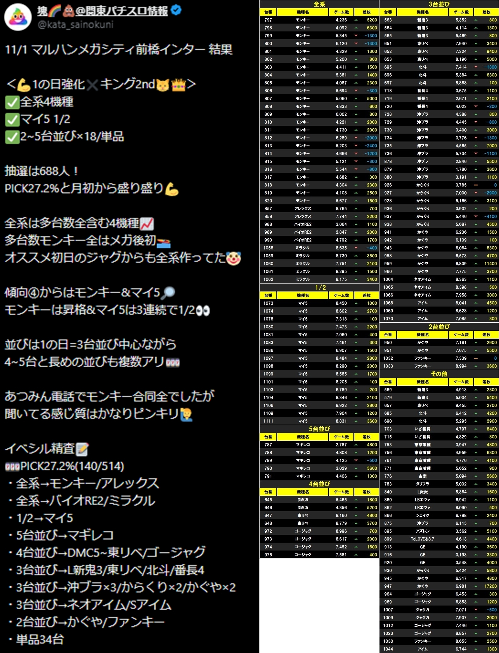The width and height of the screenshot is (499, 653).
Task: Click the 5台並び table section header
Action: coord(319,429)
